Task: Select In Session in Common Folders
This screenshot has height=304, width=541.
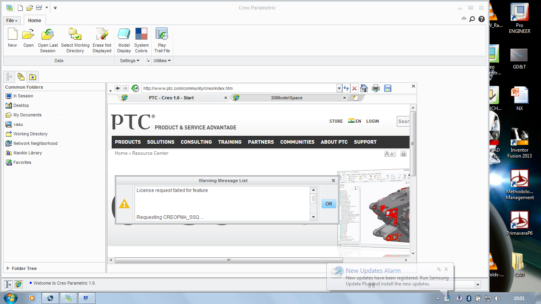Action: tap(23, 96)
